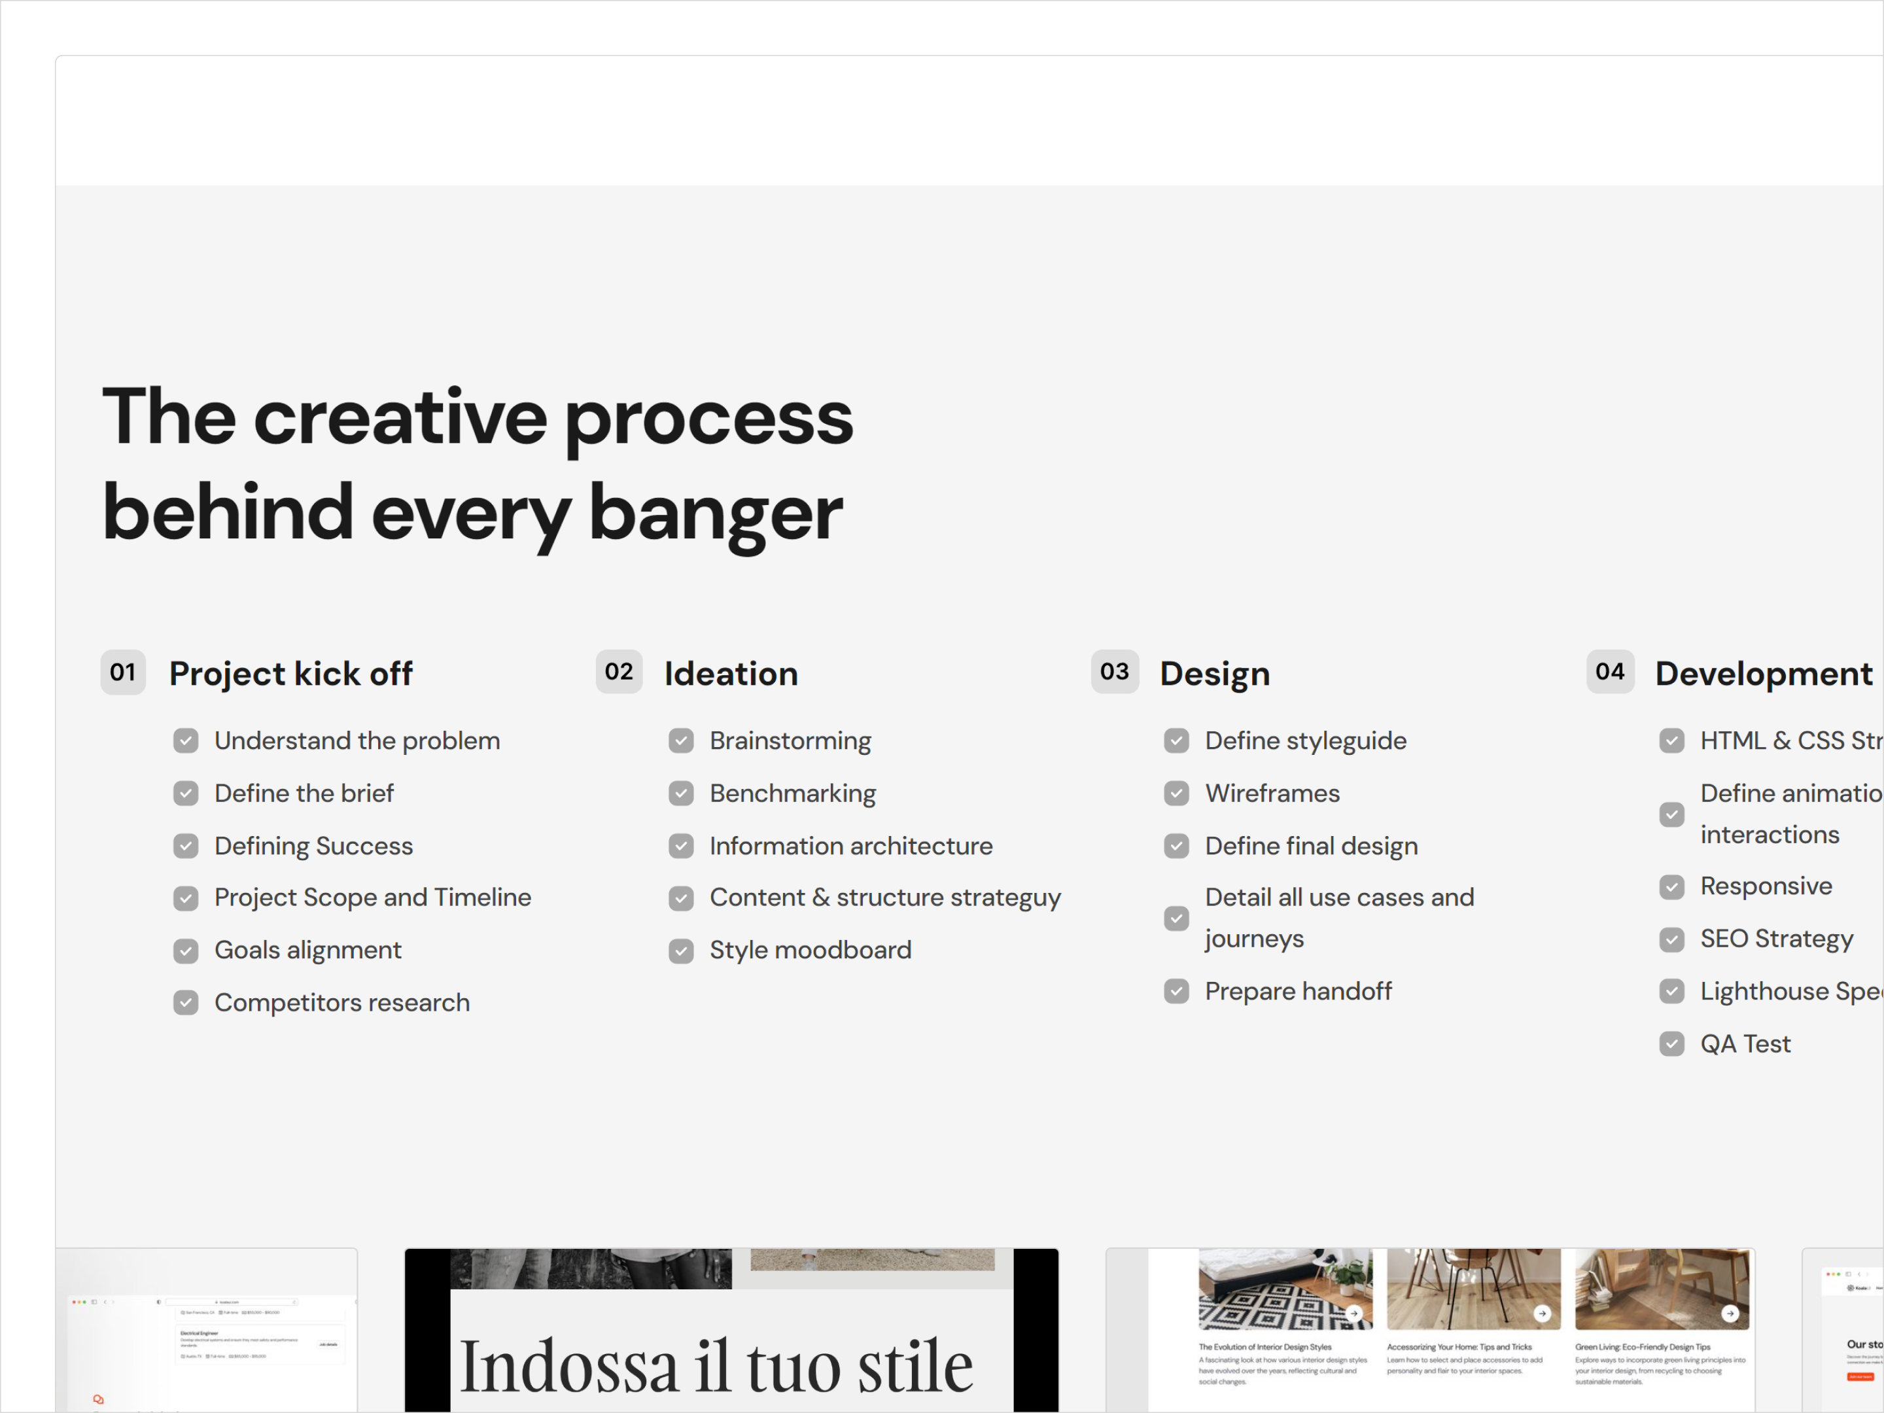The width and height of the screenshot is (1884, 1413).
Task: Click the 01 step badge
Action: [122, 672]
